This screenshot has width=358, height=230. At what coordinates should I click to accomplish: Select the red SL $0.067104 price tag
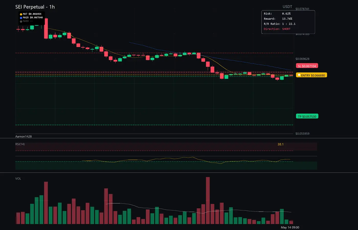pos(307,66)
